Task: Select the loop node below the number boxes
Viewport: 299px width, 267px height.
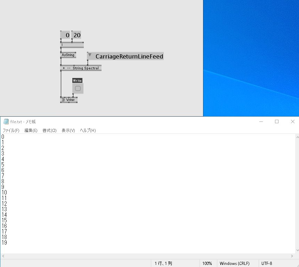Action: pyautogui.click(x=72, y=45)
